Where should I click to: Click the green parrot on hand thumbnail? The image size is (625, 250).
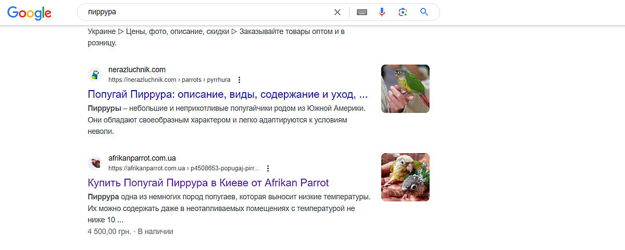point(405,89)
